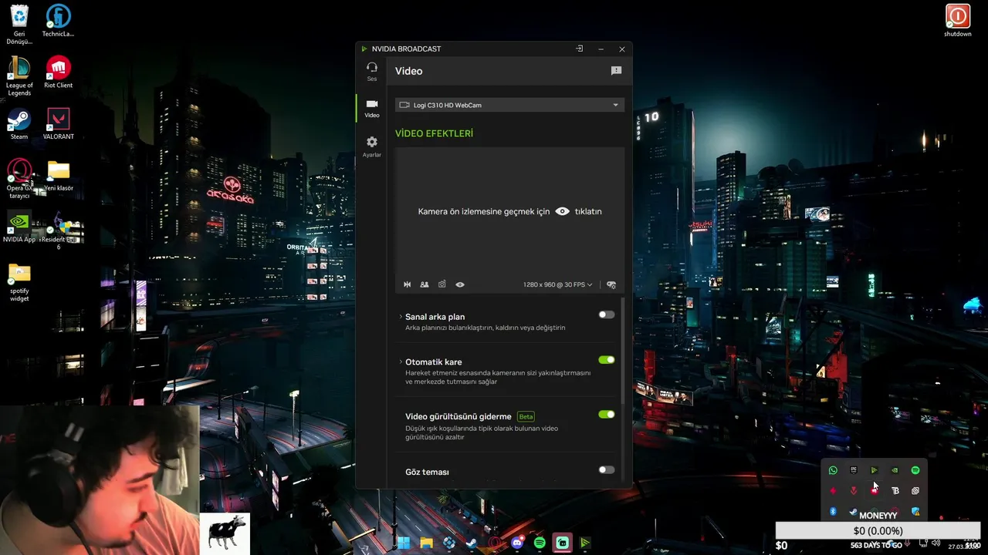Open Spotify from the taskbar
Viewport: 988px width, 555px height.
(x=540, y=543)
